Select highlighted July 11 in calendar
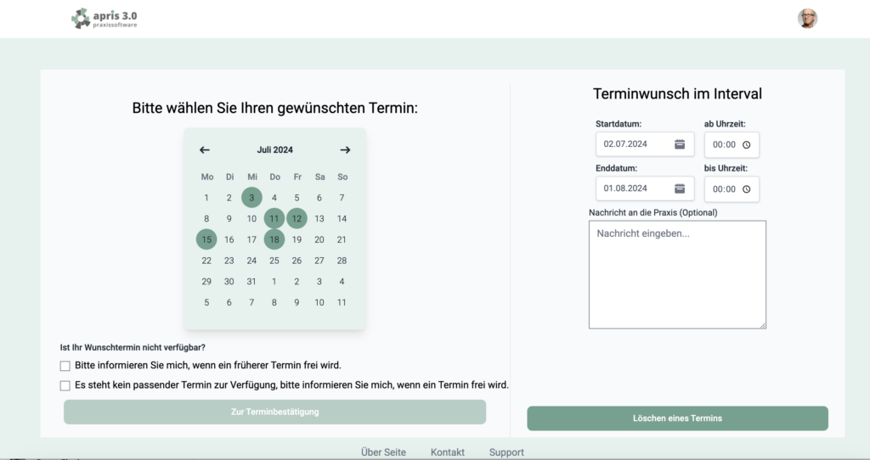This screenshot has height=460, width=870. 274,218
